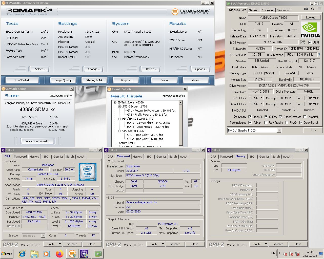Toggle the OpenGL 4.6 checkbox
Viewport: 324px width, 259px height.
coord(301,123)
